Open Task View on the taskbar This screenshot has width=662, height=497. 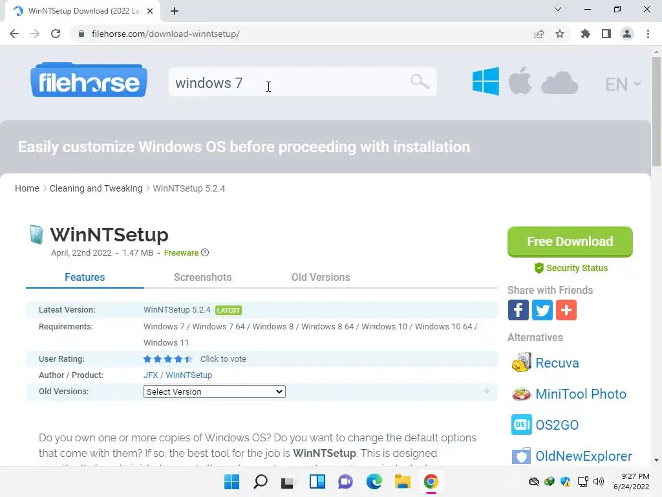pos(288,481)
